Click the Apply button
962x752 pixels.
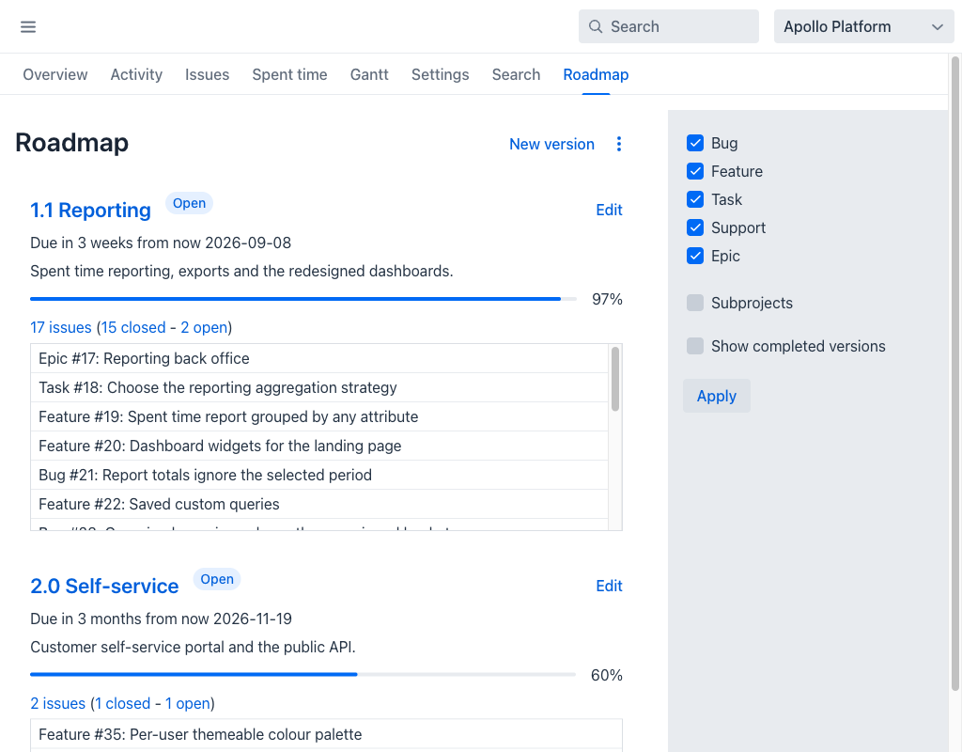[717, 396]
